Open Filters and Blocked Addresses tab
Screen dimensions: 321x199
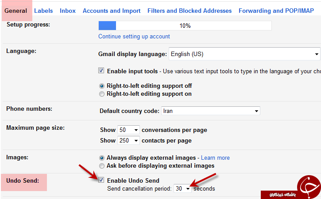190,11
